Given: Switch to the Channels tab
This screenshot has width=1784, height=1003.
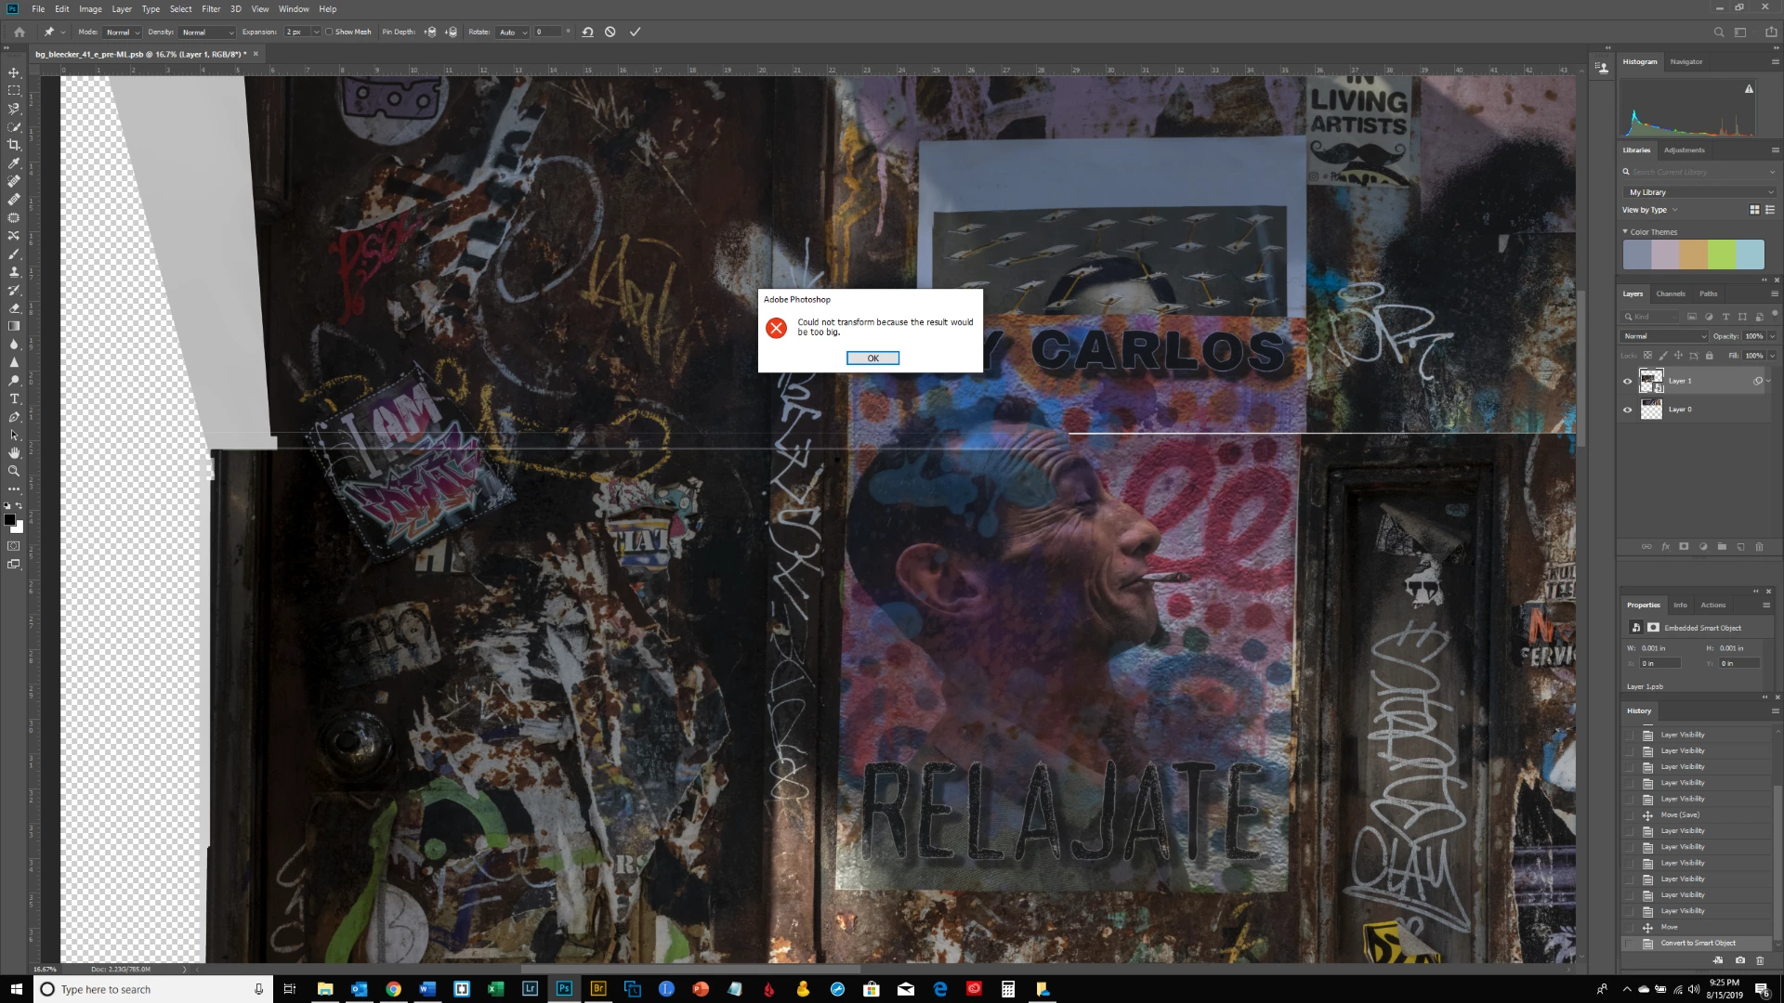Looking at the screenshot, I should coord(1670,293).
